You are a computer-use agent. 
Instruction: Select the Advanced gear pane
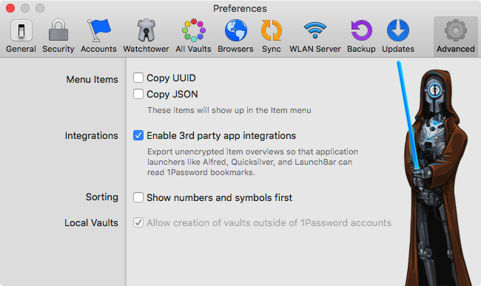[x=456, y=36]
